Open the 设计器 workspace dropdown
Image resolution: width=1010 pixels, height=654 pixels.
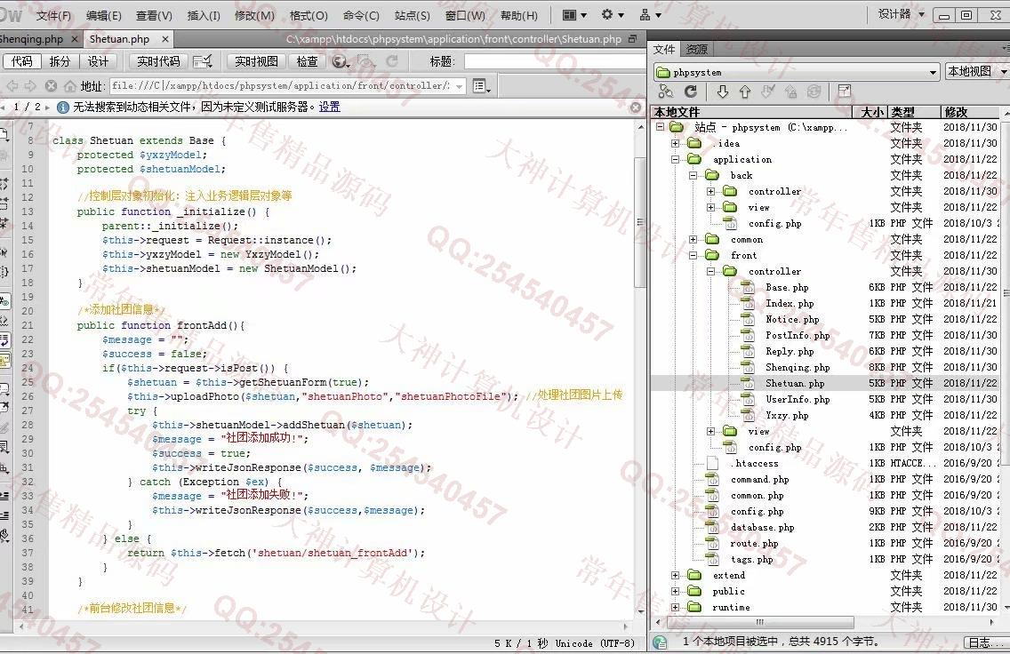tap(901, 14)
